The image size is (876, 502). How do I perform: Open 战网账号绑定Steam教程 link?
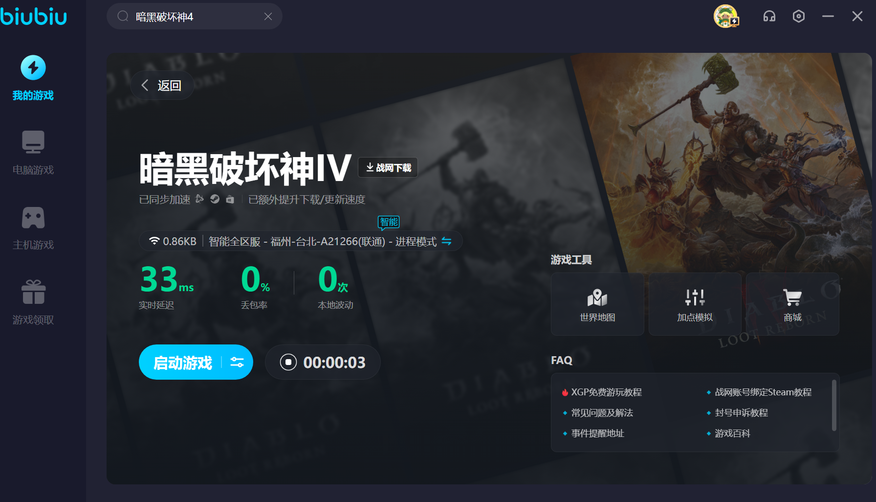[x=763, y=392]
